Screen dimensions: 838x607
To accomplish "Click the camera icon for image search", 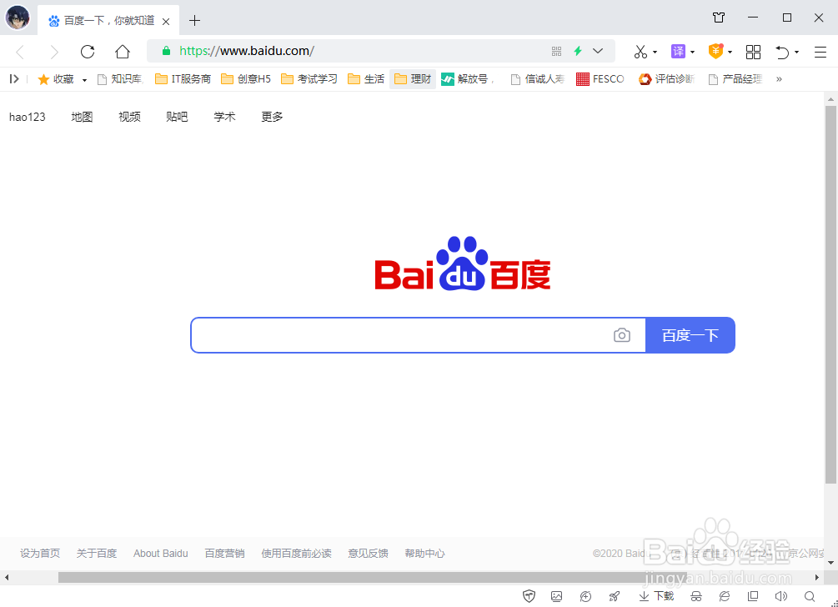I will (x=622, y=334).
